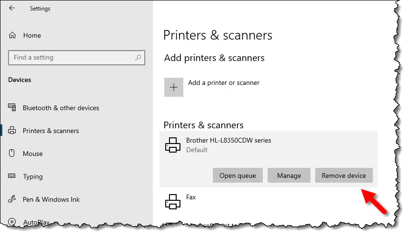The image size is (409, 237).
Task: Open the Home settings page
Action: (x=32, y=35)
